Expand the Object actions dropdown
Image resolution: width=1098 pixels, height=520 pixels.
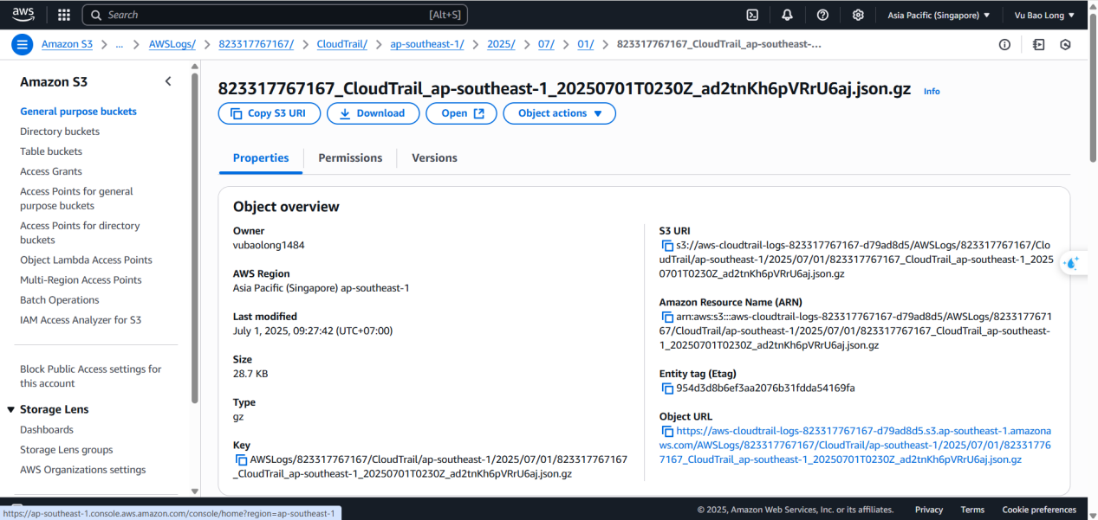click(x=559, y=113)
